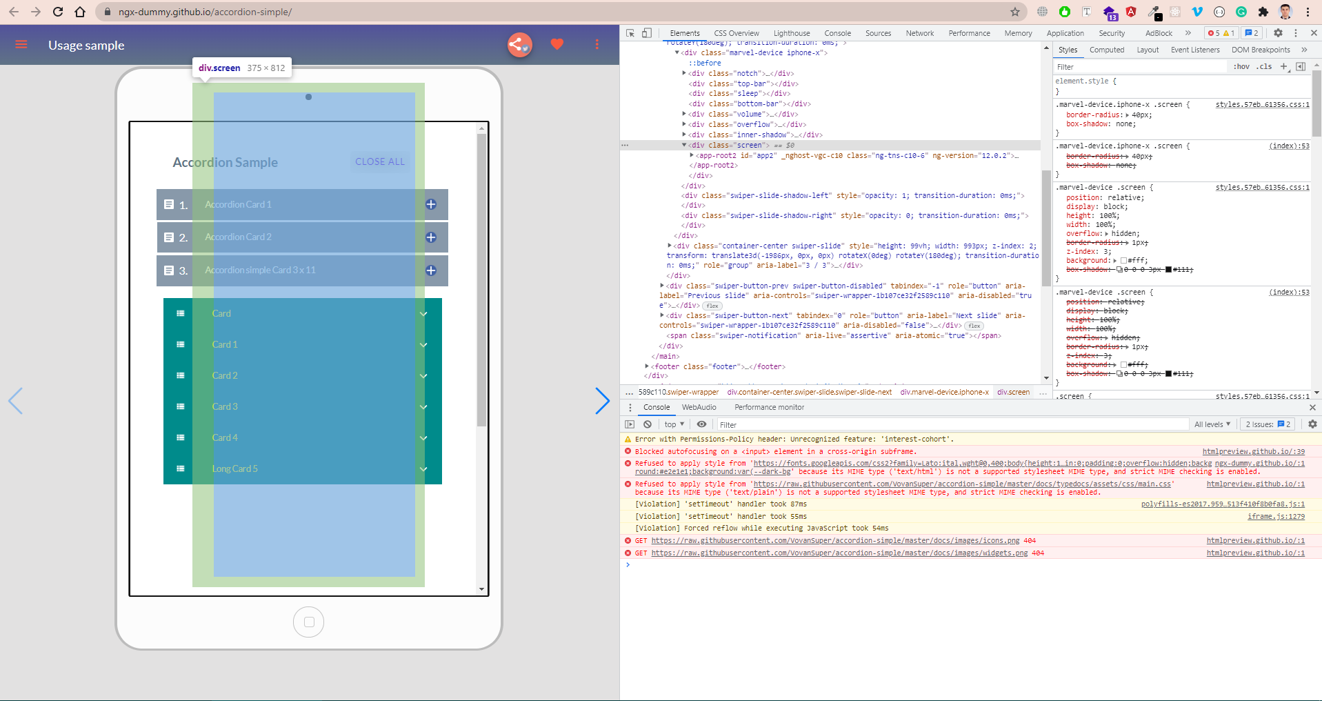This screenshot has height=701, width=1322.
Task: Switch to the Computed styles tab
Action: [1107, 50]
